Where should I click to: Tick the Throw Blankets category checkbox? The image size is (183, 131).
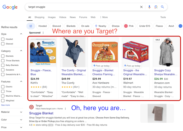point(3,60)
